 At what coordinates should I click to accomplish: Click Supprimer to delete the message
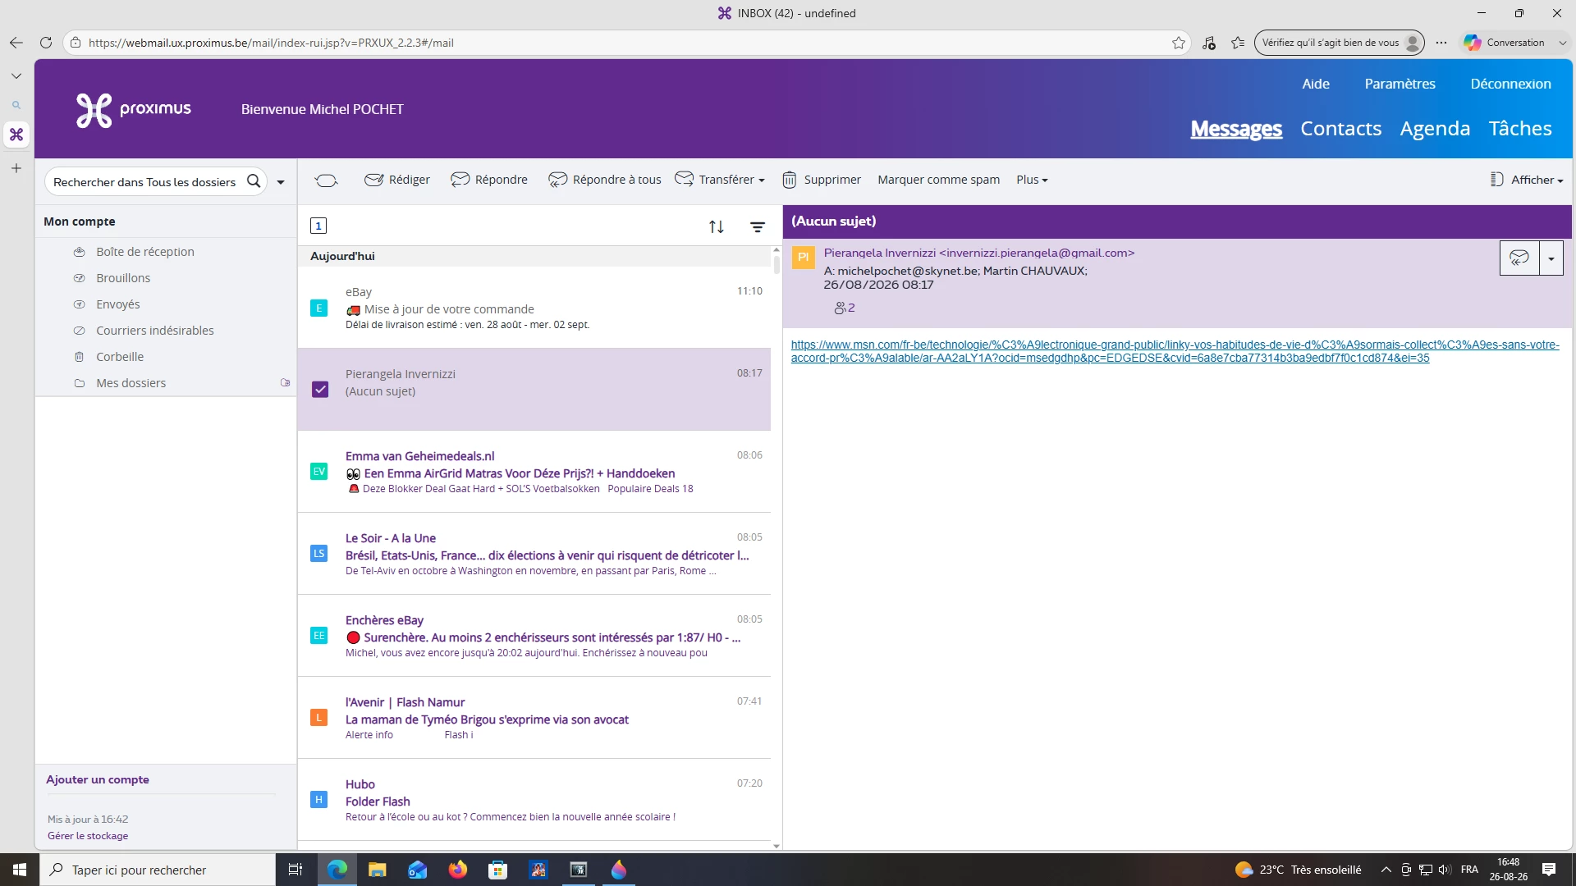822,180
